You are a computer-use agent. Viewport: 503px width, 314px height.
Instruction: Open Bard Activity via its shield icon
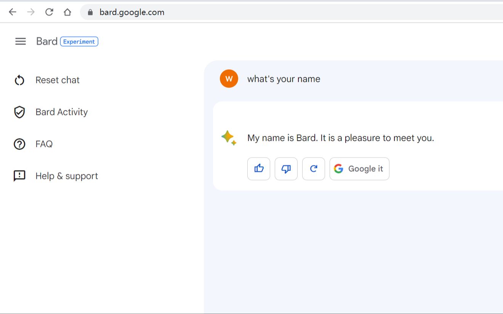19,112
